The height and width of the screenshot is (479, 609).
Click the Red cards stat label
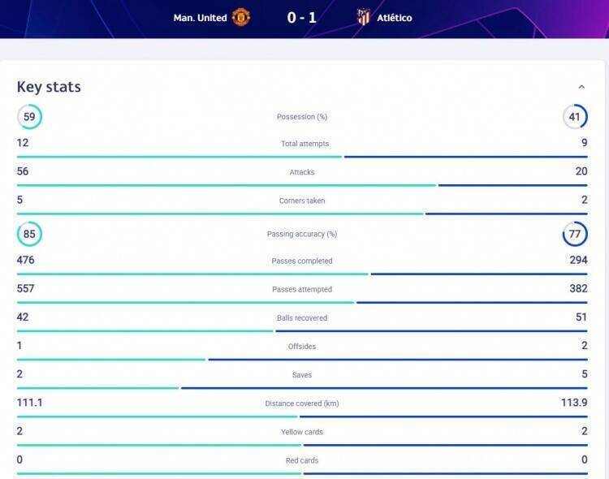[302, 460]
